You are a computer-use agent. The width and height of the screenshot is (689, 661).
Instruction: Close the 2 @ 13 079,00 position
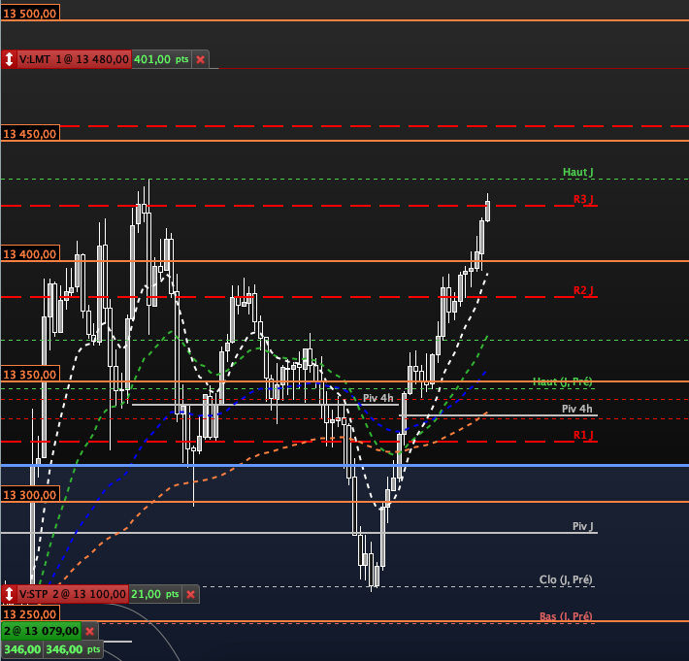point(89,631)
